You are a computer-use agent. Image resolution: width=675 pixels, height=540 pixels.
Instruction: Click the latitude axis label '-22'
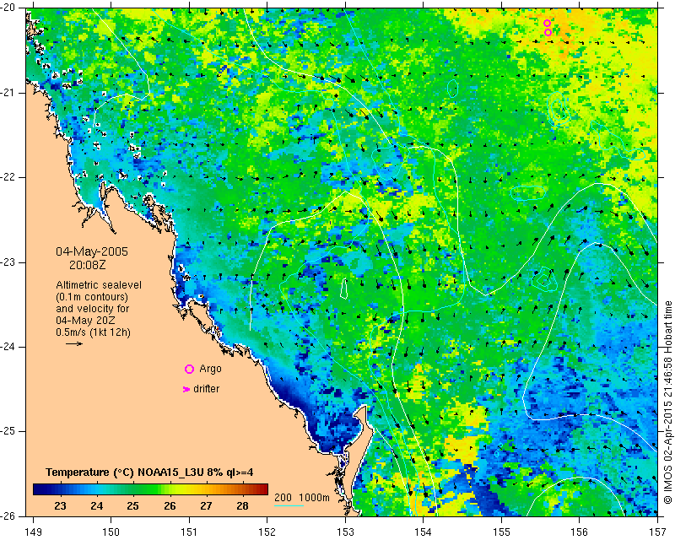pyautogui.click(x=8, y=177)
